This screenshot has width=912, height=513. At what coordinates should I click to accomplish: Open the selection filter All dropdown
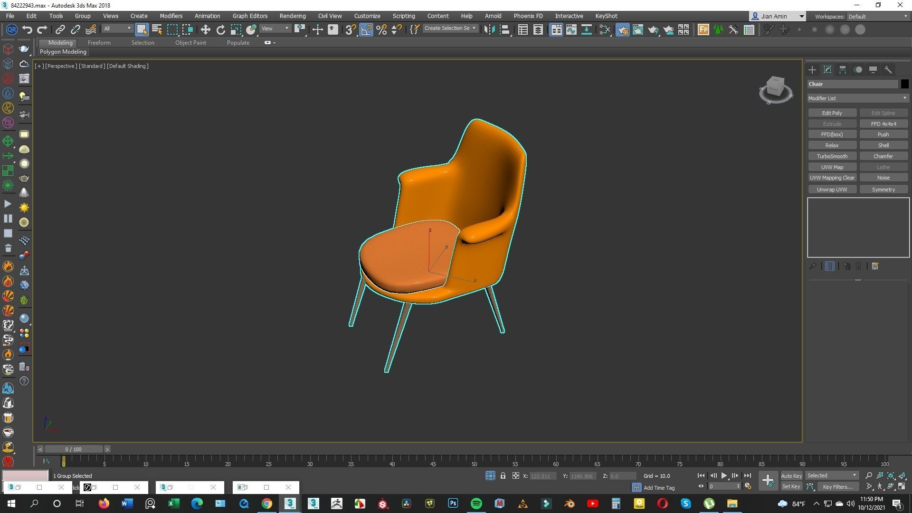tap(117, 28)
